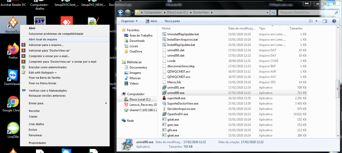
Task: Open the Explorer help question mark icon
Action: click(x=334, y=21)
